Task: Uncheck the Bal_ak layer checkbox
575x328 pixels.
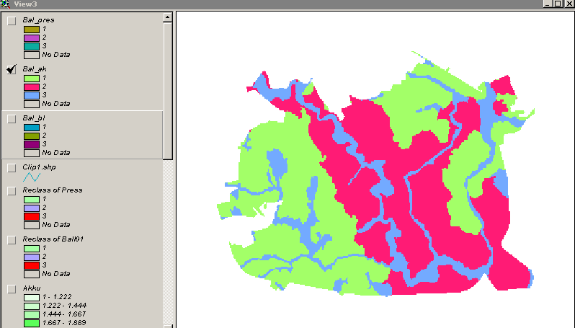Action: pyautogui.click(x=12, y=69)
